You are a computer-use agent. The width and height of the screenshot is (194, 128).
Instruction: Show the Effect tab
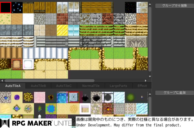tap(142, 86)
